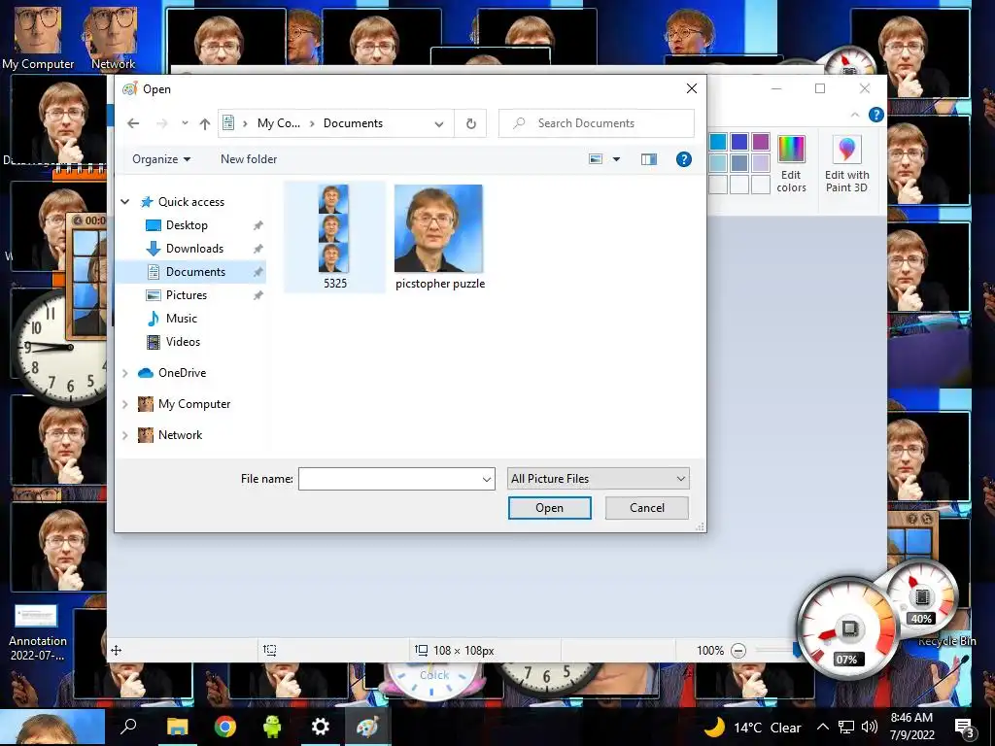Open the recent locations chevron dropdown
Screen dimensions: 995x746
pos(185,123)
